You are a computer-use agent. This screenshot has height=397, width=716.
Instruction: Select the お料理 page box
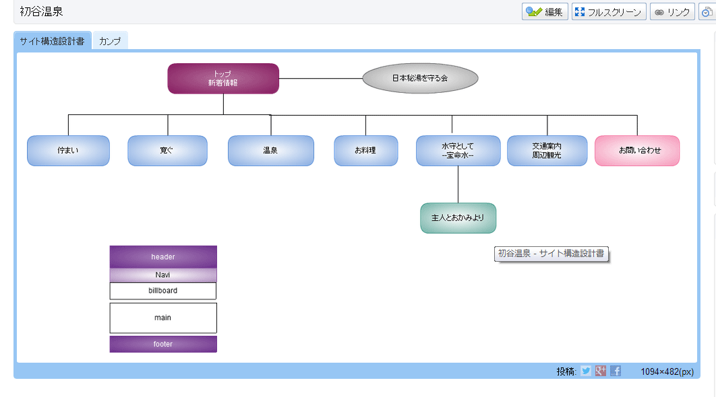[365, 151]
